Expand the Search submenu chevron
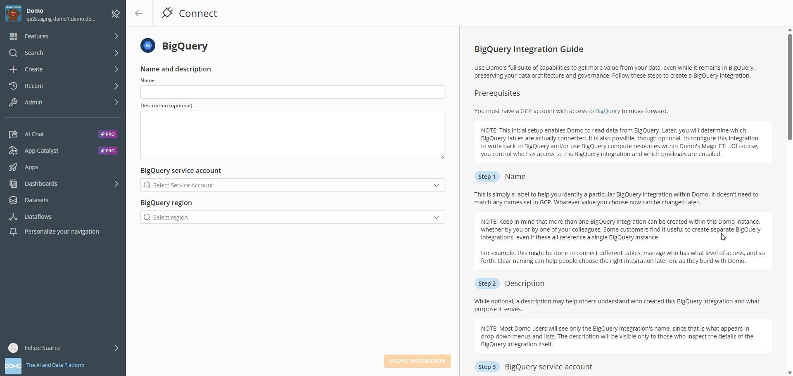The height and width of the screenshot is (376, 793). pyautogui.click(x=116, y=53)
